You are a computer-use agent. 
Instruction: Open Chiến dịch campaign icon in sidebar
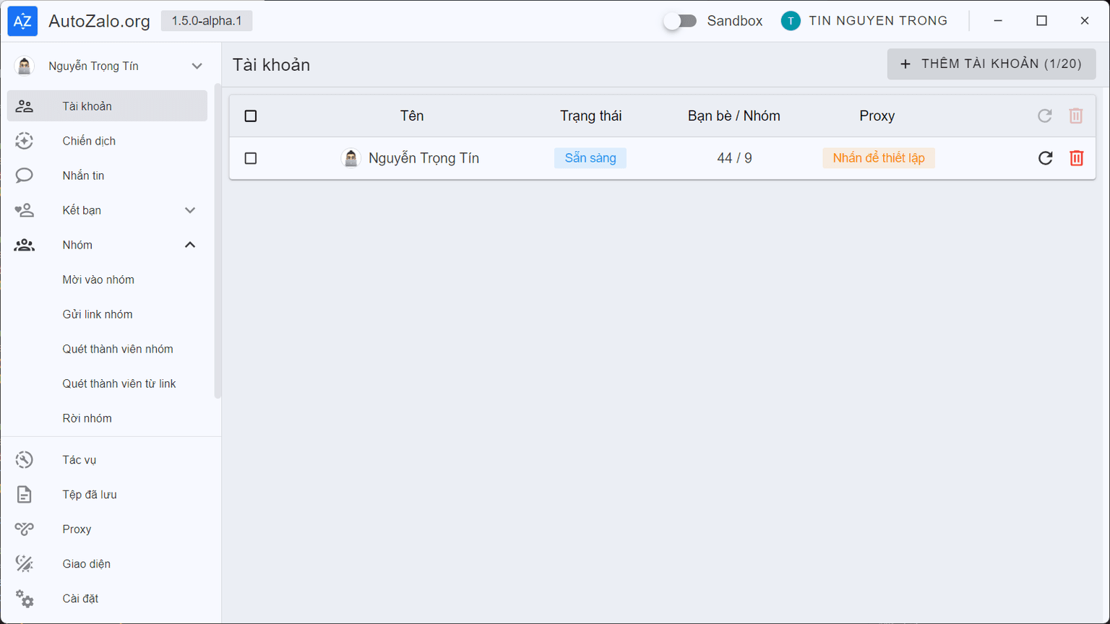point(25,141)
